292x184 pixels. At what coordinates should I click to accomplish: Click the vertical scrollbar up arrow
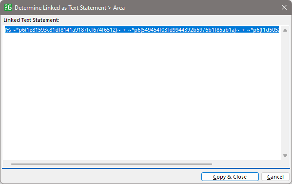(285, 30)
